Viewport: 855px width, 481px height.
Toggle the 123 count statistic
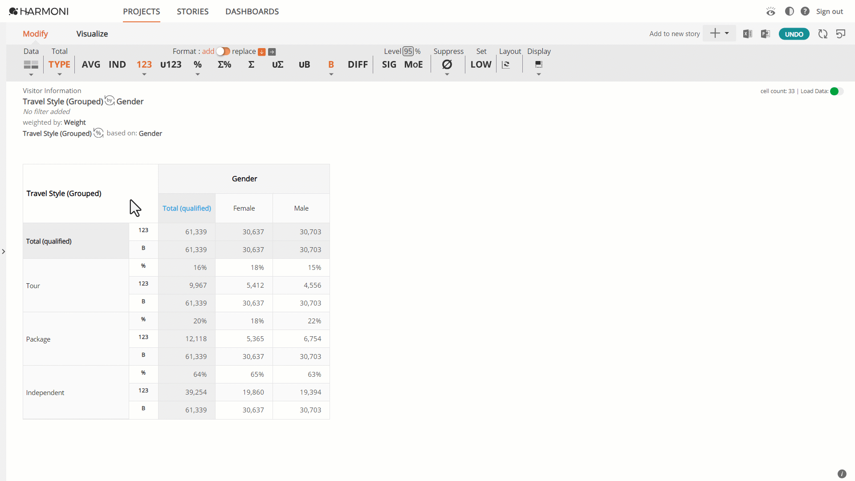pyautogui.click(x=144, y=65)
